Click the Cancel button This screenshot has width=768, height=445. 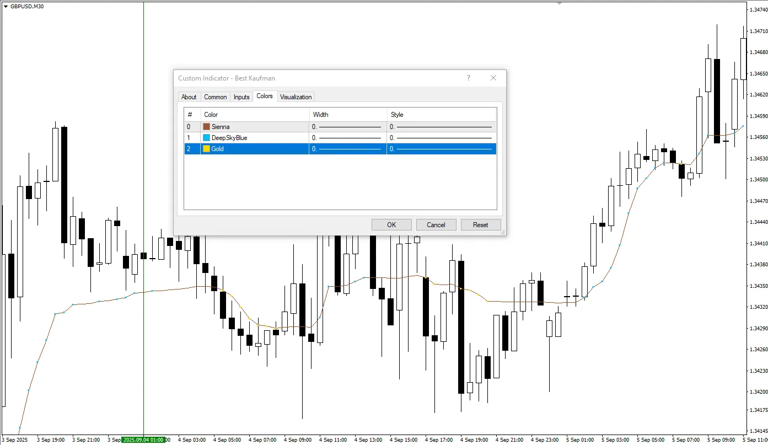436,225
